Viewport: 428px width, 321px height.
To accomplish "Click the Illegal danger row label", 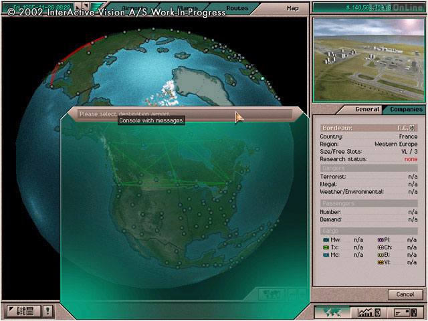I will [x=328, y=185].
